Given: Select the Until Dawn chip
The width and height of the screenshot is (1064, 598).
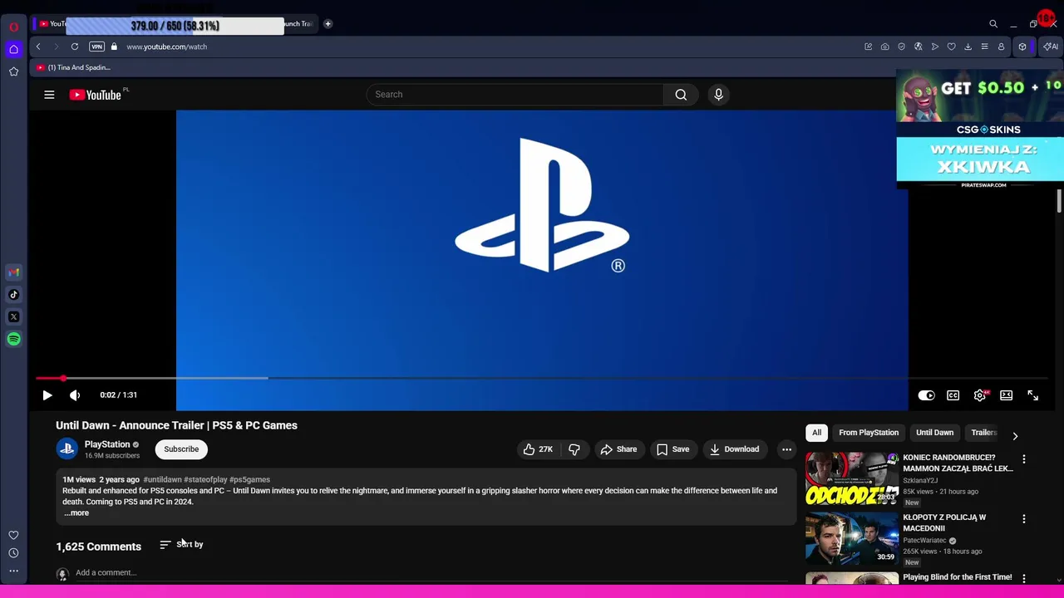Looking at the screenshot, I should 934,433.
